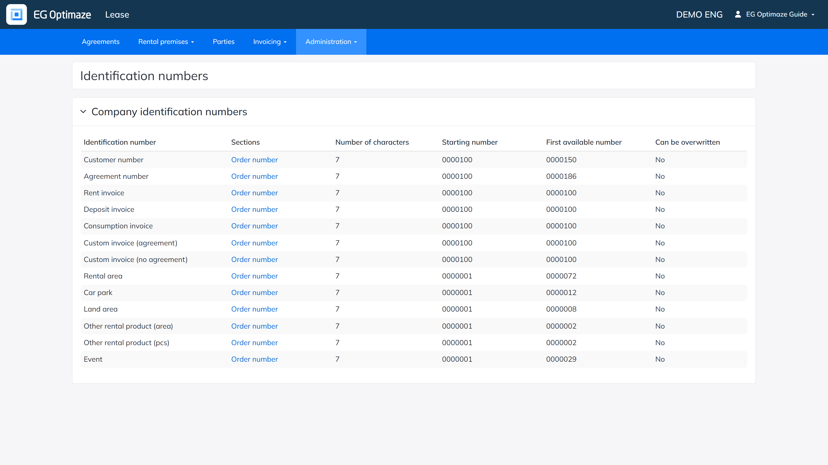Open Order number link for Other rental product (pcs)
The width and height of the screenshot is (828, 465).
tap(255, 342)
